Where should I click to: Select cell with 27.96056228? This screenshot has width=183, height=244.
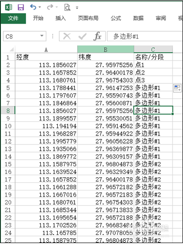coord(106,141)
